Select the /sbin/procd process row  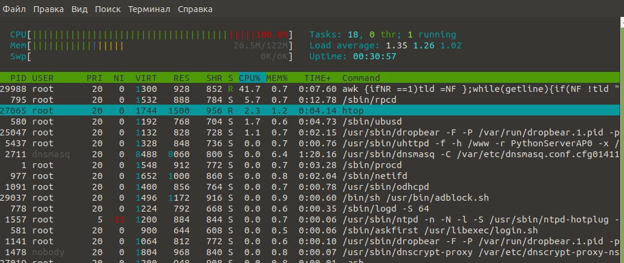pos(310,164)
